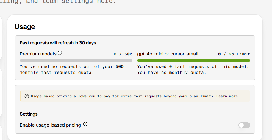Click the team settings description text at the top

pyautogui.click(x=58, y=2)
